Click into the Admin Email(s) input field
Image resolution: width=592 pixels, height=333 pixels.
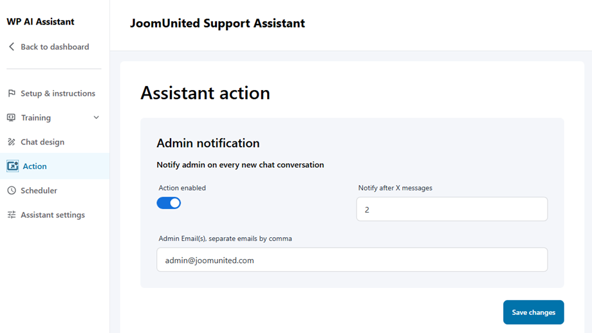[x=352, y=260]
